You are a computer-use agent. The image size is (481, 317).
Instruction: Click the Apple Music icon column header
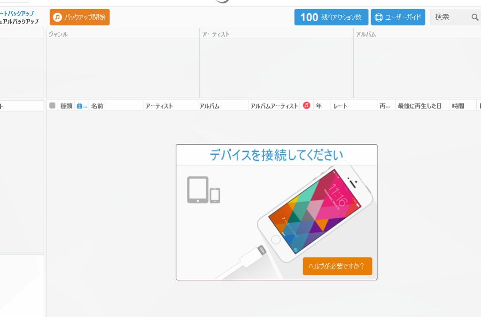point(306,106)
